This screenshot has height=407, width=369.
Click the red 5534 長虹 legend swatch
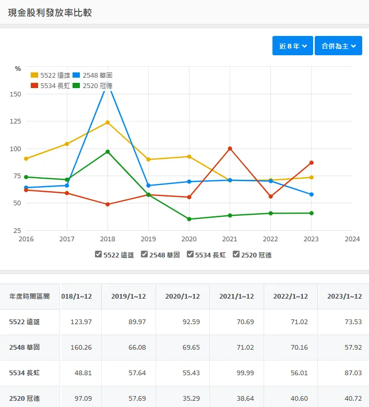click(x=34, y=85)
